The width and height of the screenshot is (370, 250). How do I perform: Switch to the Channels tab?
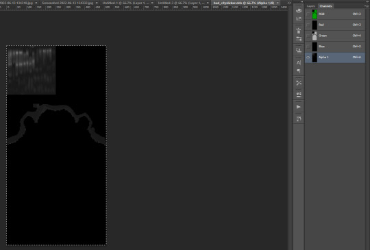tap(325, 6)
